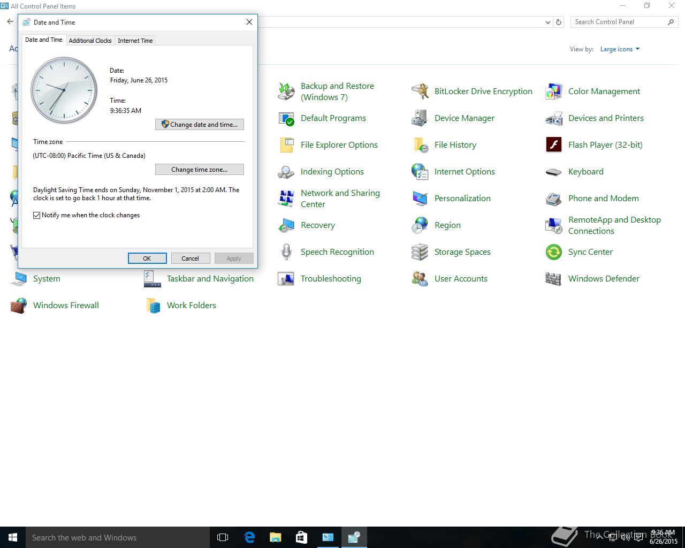Cancel the Date and Time dialog
685x548 pixels.
(190, 258)
